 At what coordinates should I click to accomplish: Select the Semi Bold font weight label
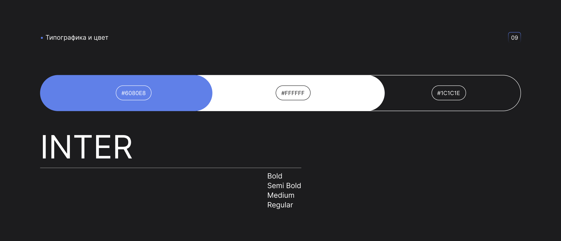pos(284,186)
